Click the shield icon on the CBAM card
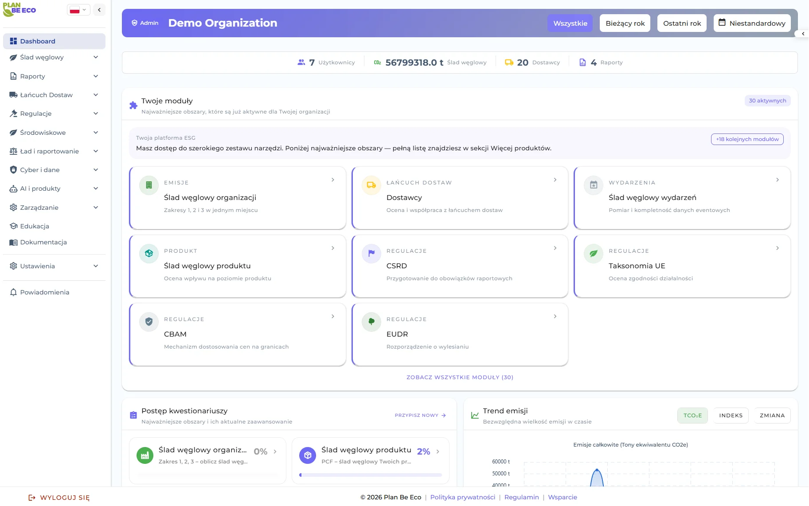809x506 pixels. click(149, 322)
